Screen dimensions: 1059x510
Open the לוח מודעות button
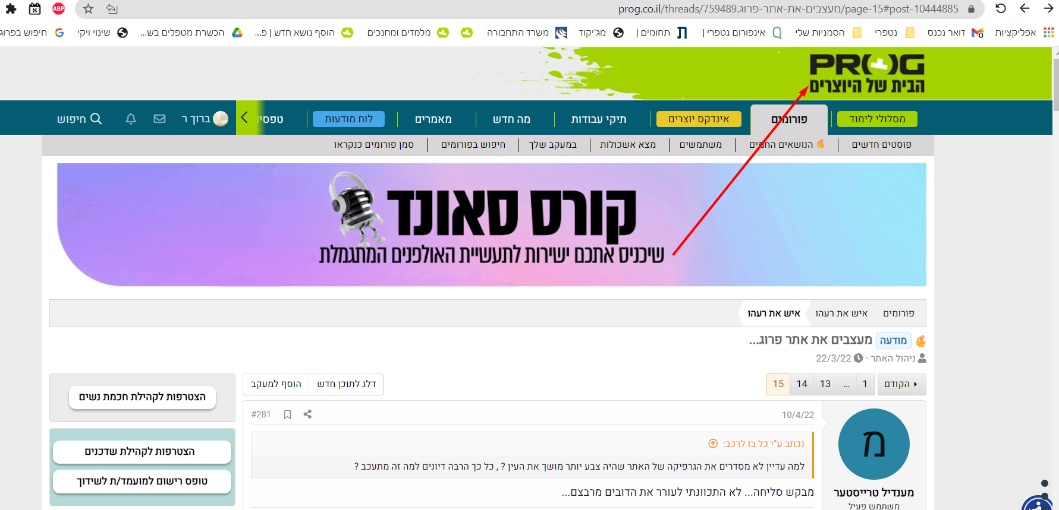click(348, 119)
